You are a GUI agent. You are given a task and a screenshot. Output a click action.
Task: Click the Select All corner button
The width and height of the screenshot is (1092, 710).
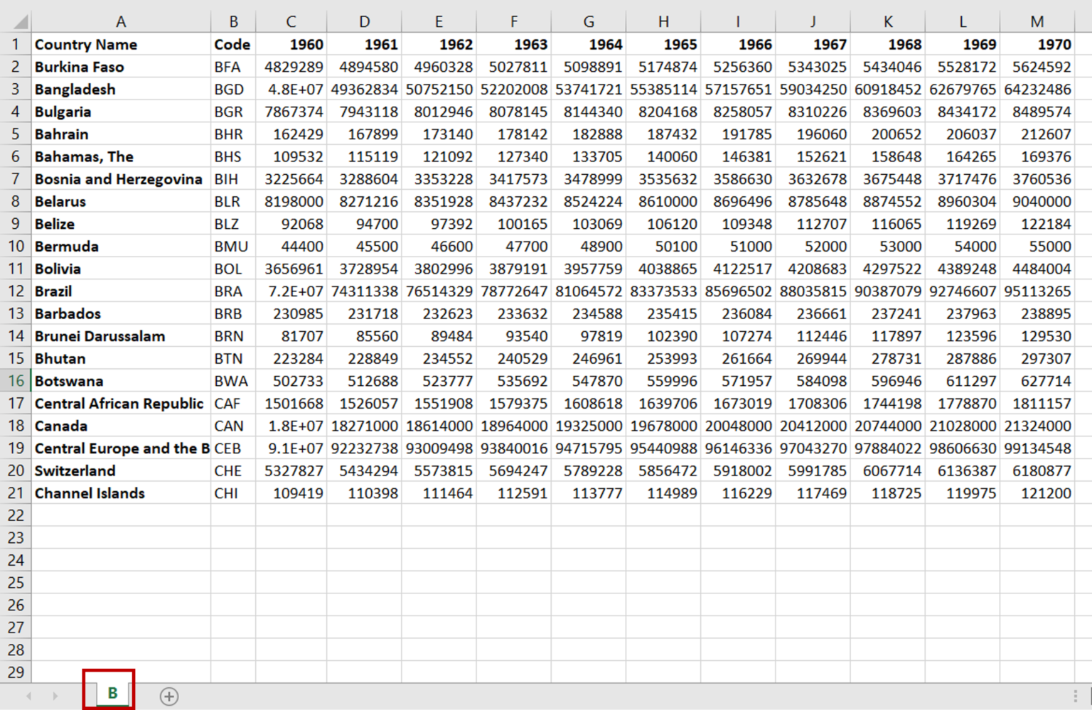click(x=16, y=21)
